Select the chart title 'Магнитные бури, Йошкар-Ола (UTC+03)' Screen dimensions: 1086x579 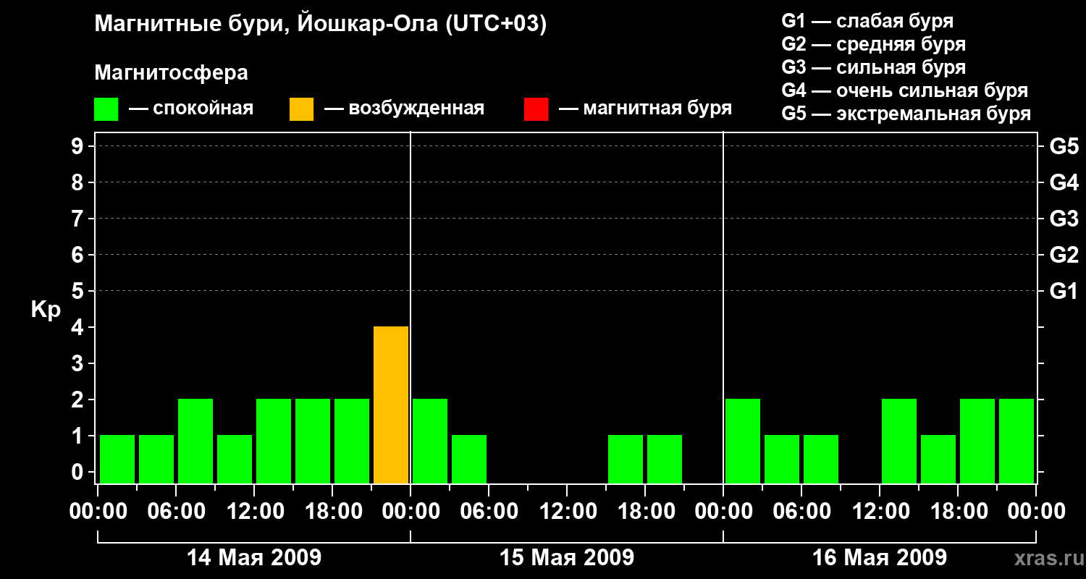(321, 25)
